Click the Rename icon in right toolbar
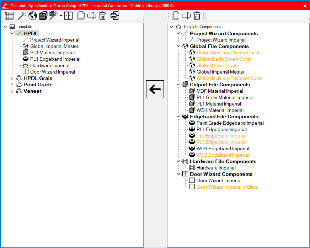The width and height of the screenshot is (310, 248). click(x=186, y=16)
